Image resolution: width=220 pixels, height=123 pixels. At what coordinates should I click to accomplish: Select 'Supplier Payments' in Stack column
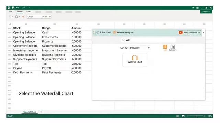[26, 59]
